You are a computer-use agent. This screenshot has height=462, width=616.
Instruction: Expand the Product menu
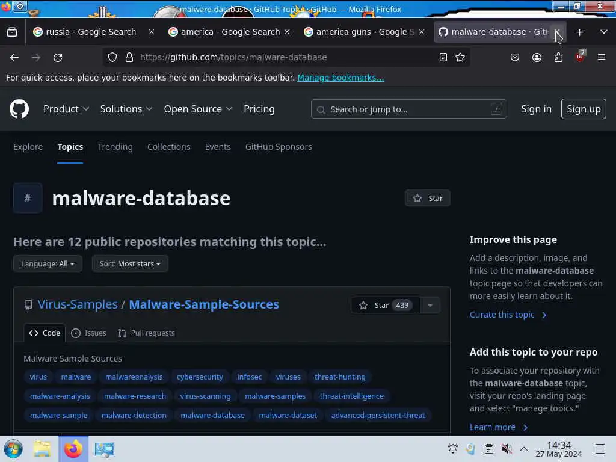[66, 109]
